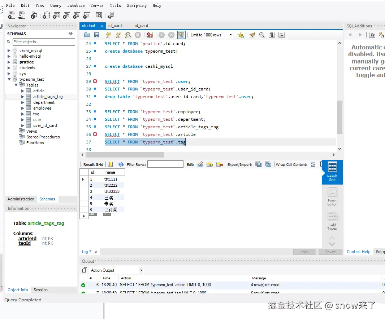385x319 pixels.
Task: Create new schema icon
Action: (x=46, y=15)
